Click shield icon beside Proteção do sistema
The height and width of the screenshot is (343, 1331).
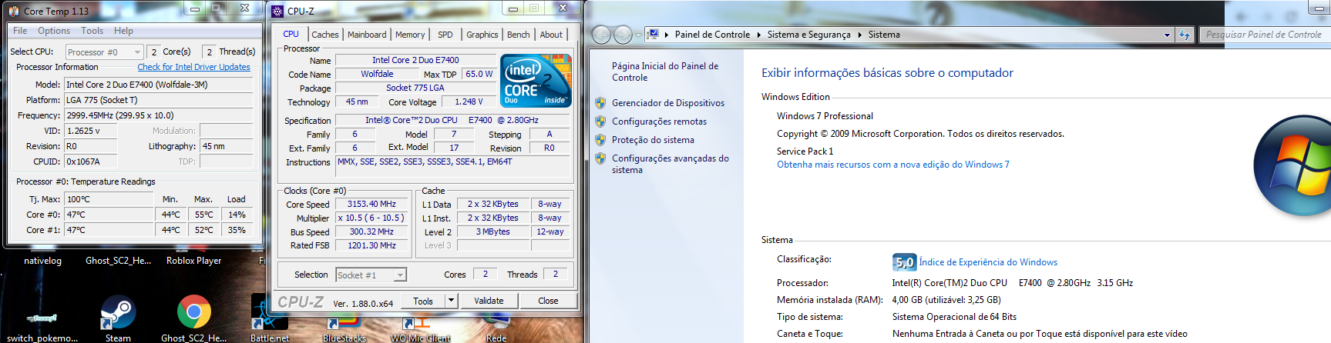pyautogui.click(x=600, y=140)
